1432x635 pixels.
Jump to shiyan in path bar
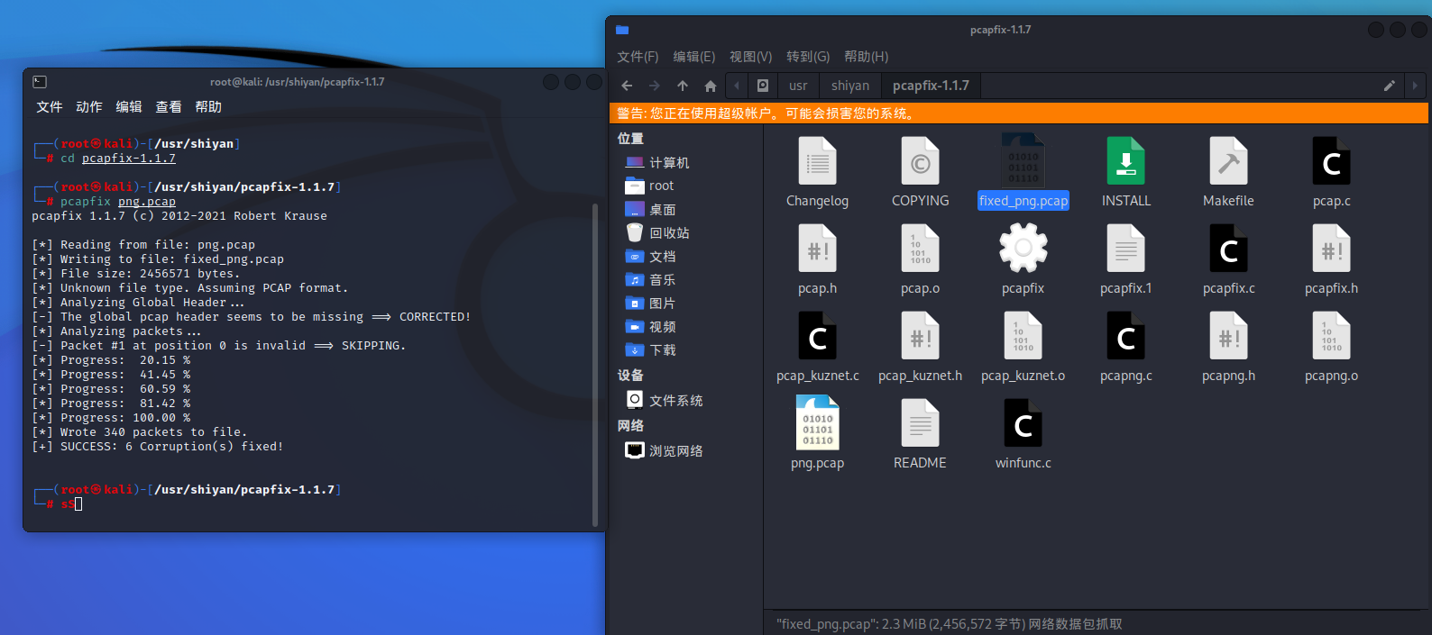tap(850, 86)
